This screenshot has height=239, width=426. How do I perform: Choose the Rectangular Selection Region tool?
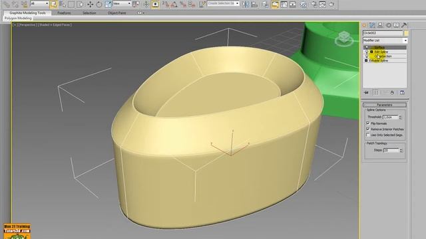(71, 4)
